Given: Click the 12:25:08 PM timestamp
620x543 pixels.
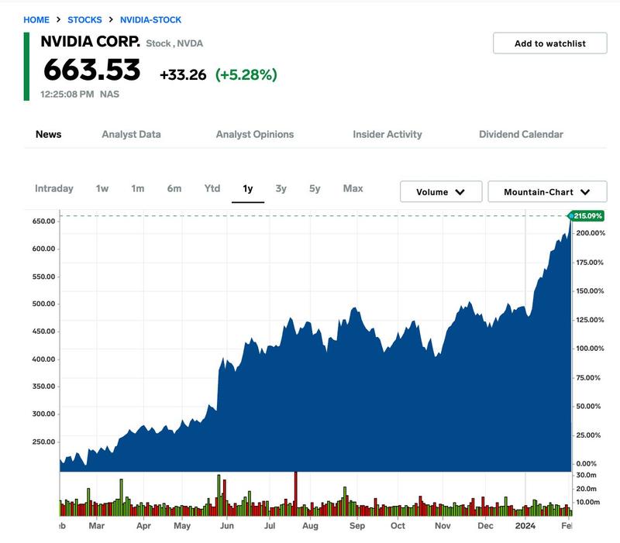Looking at the screenshot, I should click(x=67, y=95).
